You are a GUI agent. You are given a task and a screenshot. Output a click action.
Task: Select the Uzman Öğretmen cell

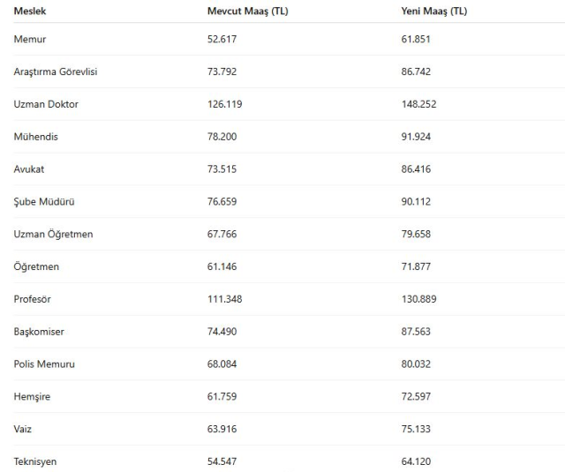[53, 234]
